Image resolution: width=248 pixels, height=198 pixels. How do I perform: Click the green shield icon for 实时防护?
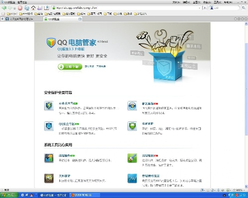132,126
